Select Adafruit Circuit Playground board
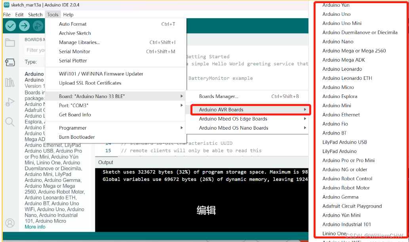This screenshot has height=242, width=409. pyautogui.click(x=352, y=206)
